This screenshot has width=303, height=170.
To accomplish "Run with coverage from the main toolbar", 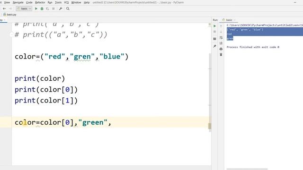I will click(x=47, y=8).
